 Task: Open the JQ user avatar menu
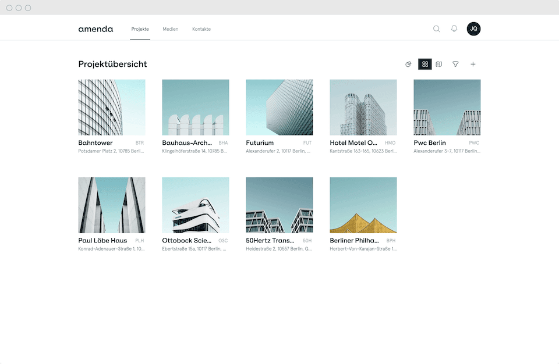click(473, 29)
